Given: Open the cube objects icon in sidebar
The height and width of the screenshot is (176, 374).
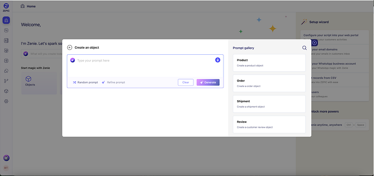Looking at the screenshot, I should [6, 91].
